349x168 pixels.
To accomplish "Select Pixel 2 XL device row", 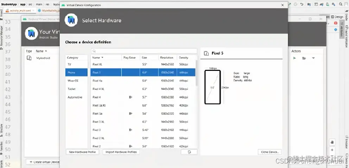I will pyautogui.click(x=143, y=138).
